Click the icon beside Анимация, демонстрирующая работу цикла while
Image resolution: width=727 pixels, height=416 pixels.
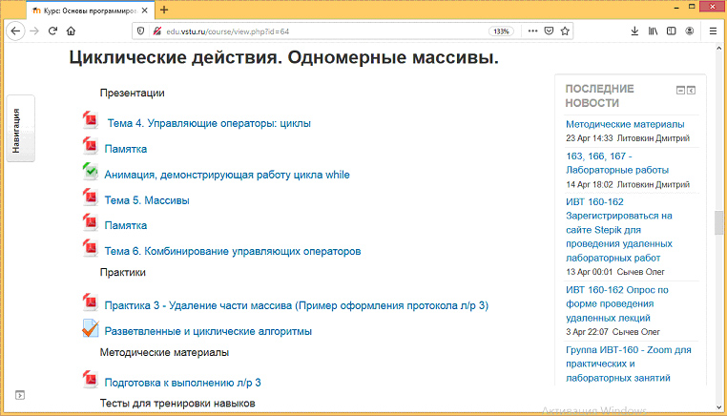coord(90,172)
